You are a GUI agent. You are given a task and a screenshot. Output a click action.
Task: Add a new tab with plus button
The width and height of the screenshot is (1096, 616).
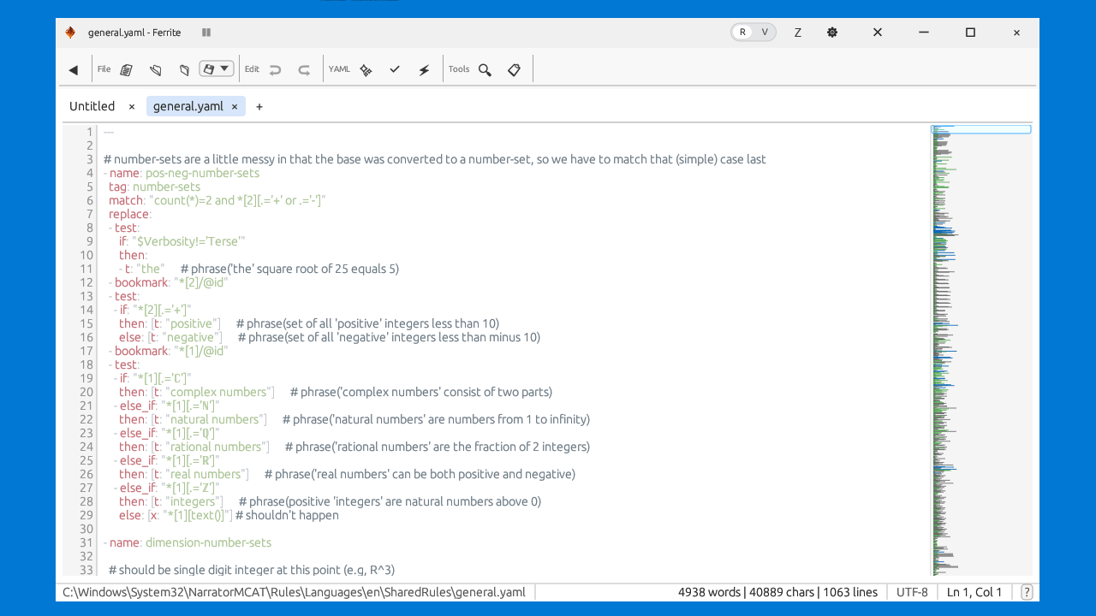[259, 107]
